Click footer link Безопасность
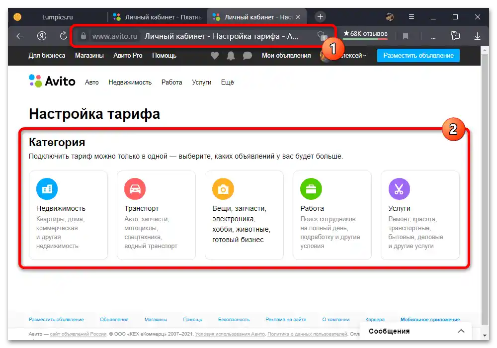497x348 pixels. pyautogui.click(x=234, y=320)
